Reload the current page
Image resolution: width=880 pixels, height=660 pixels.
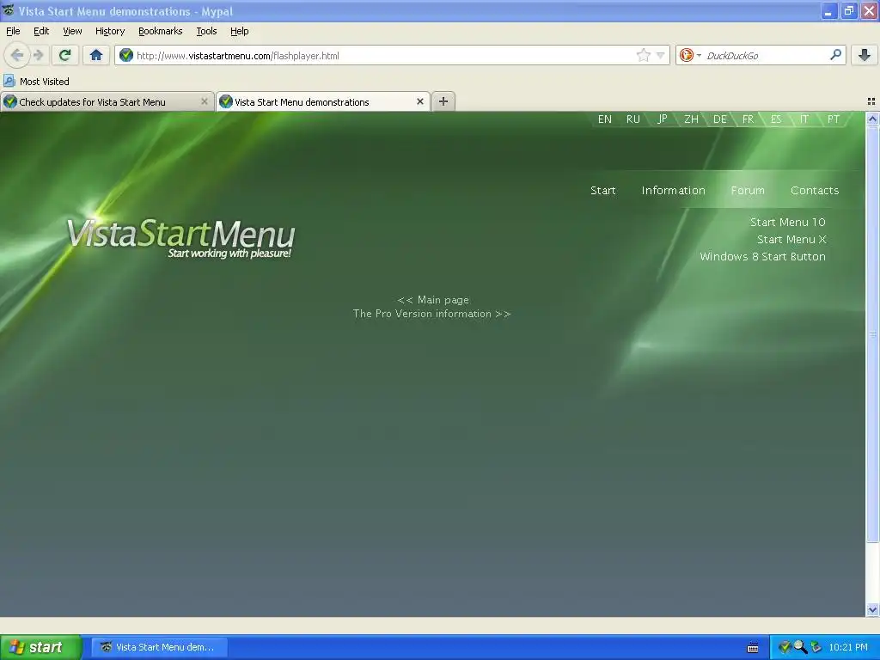tap(65, 55)
